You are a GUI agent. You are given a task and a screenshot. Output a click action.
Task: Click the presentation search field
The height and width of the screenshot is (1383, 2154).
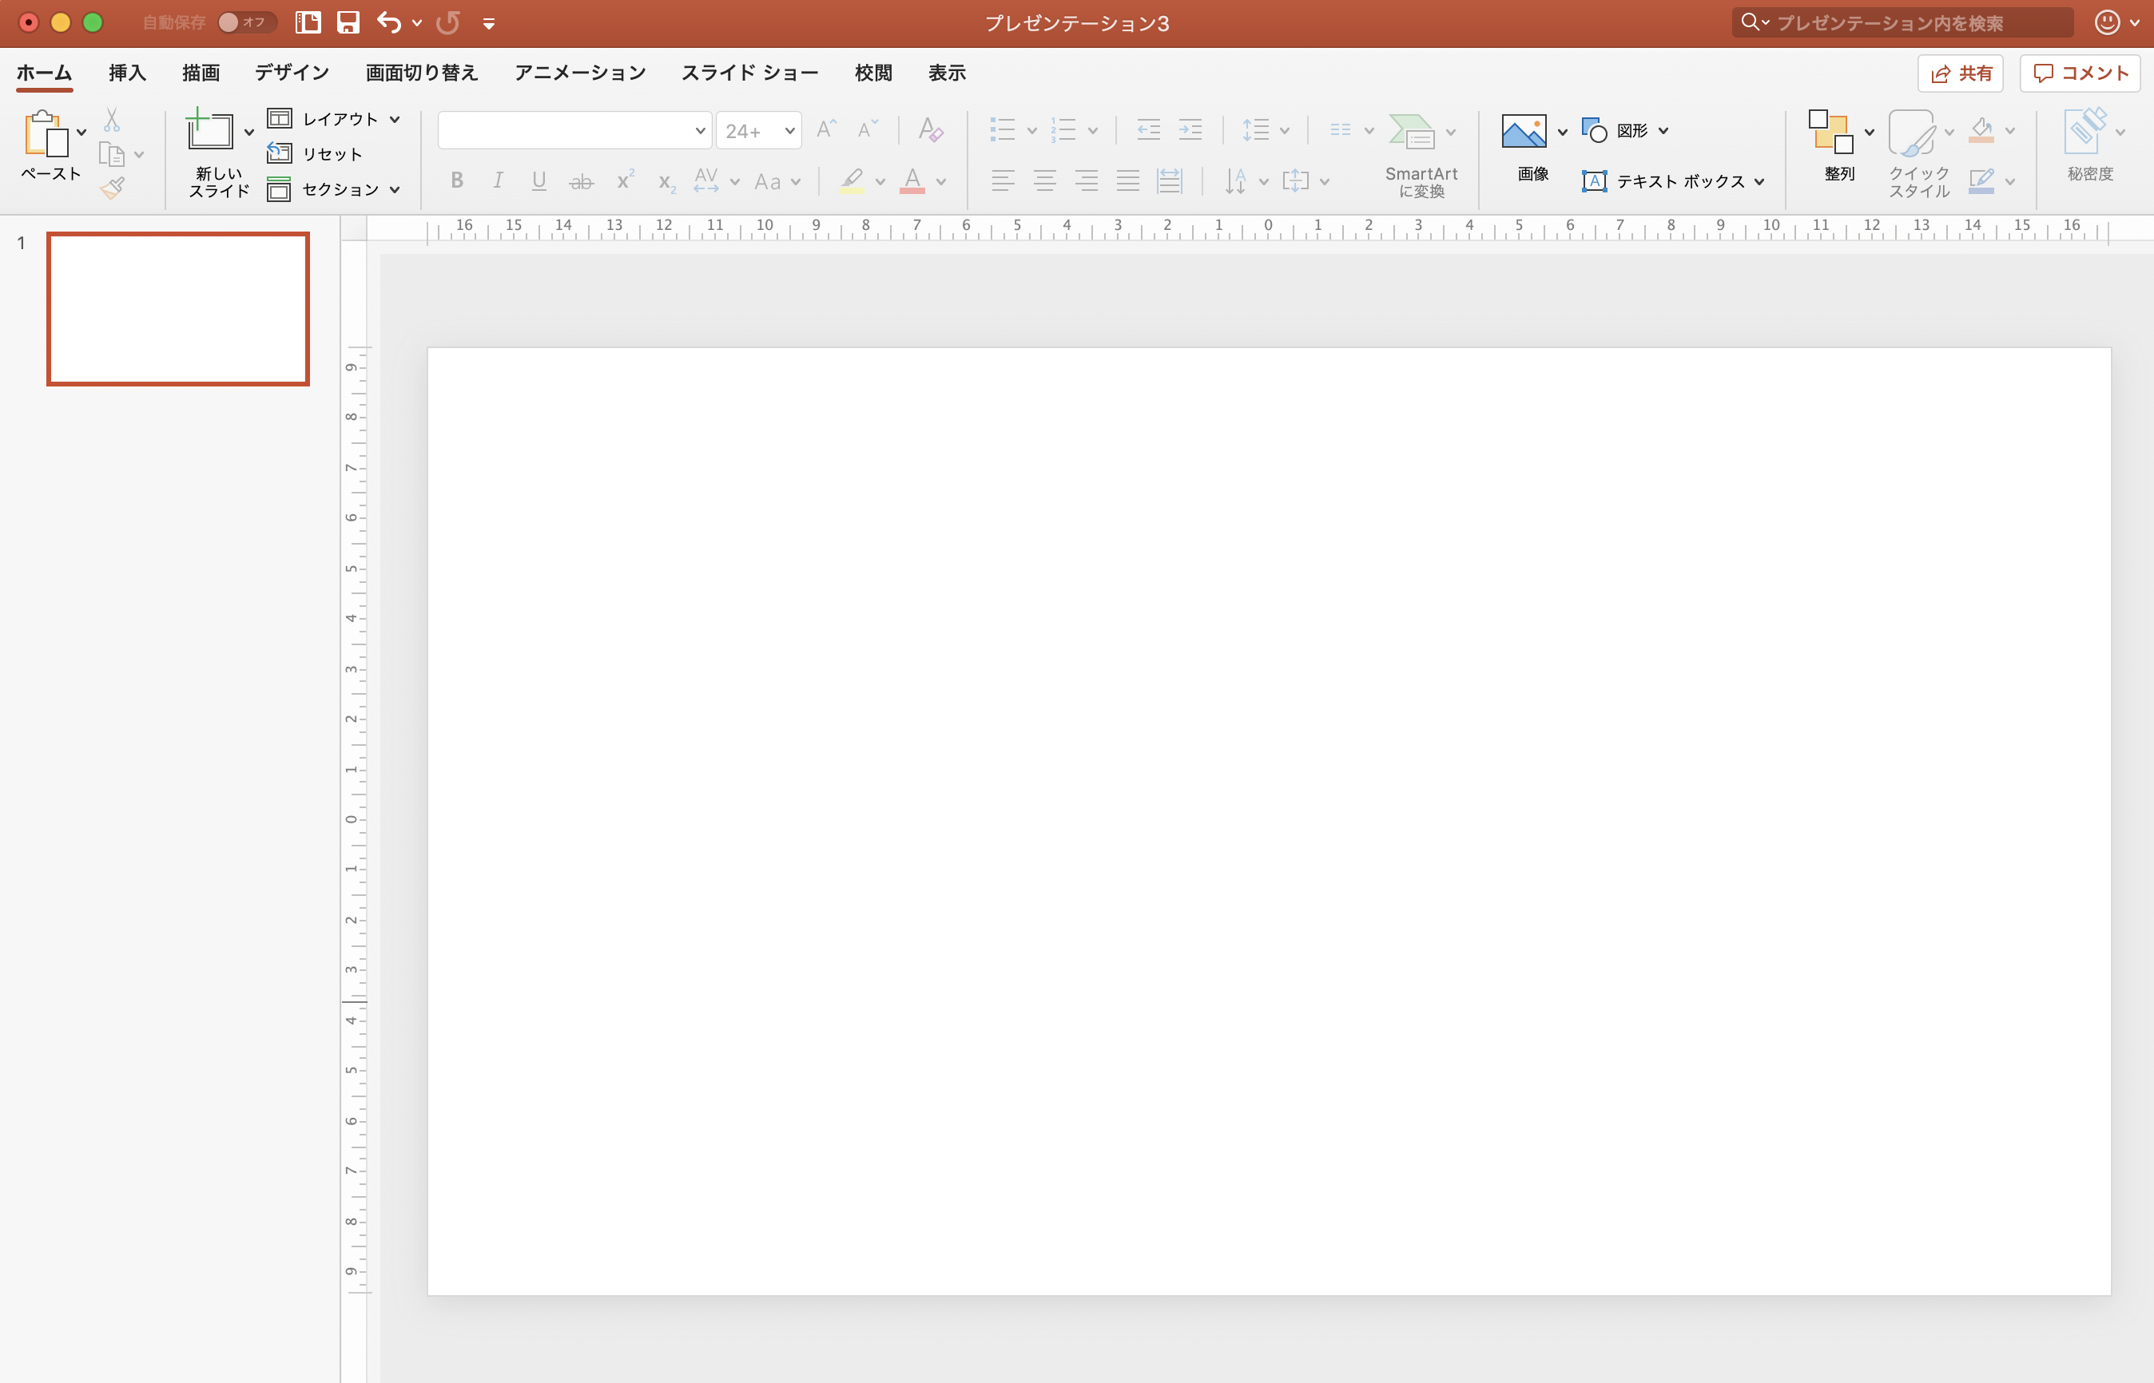click(x=1902, y=22)
